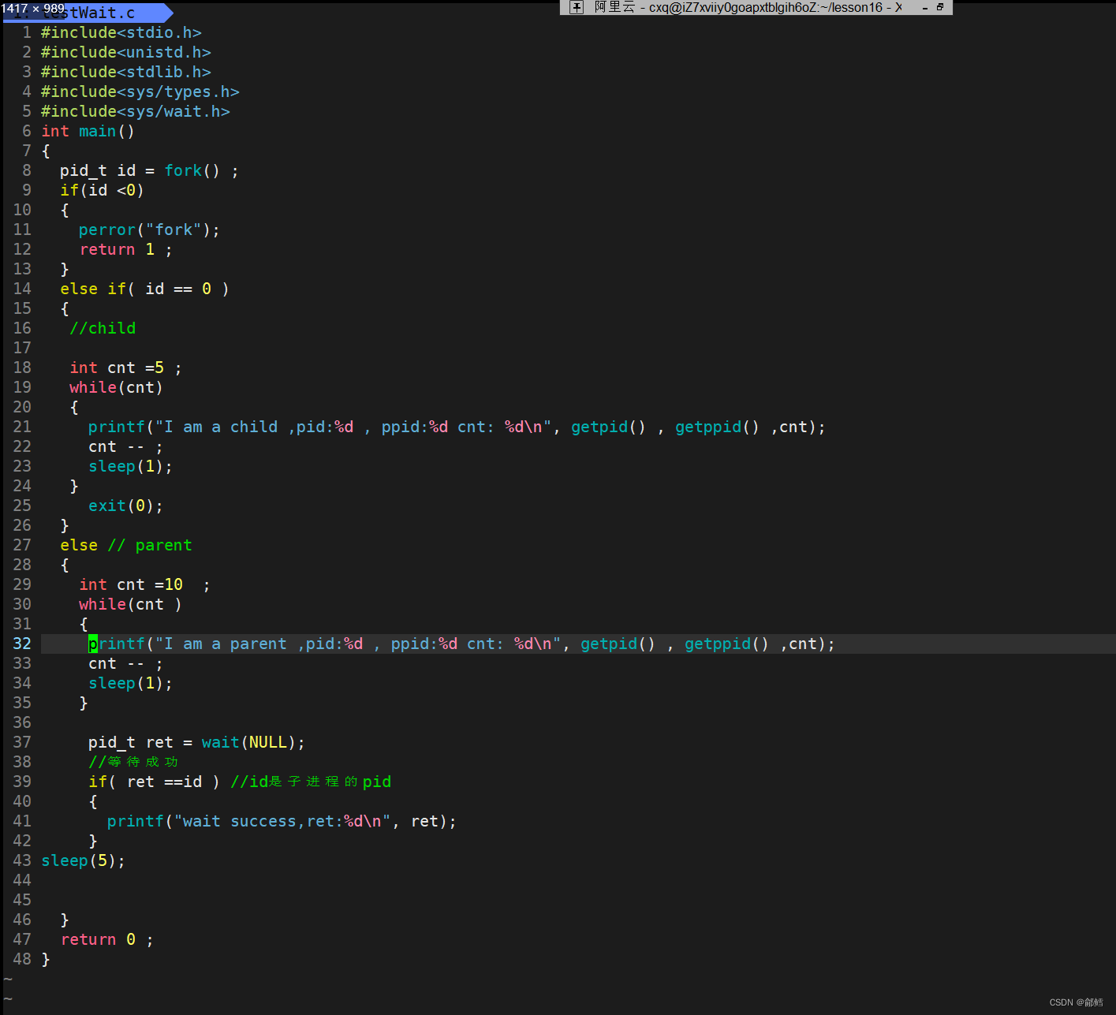Click line number 48 in gutter
The image size is (1116, 1015).
pos(22,959)
